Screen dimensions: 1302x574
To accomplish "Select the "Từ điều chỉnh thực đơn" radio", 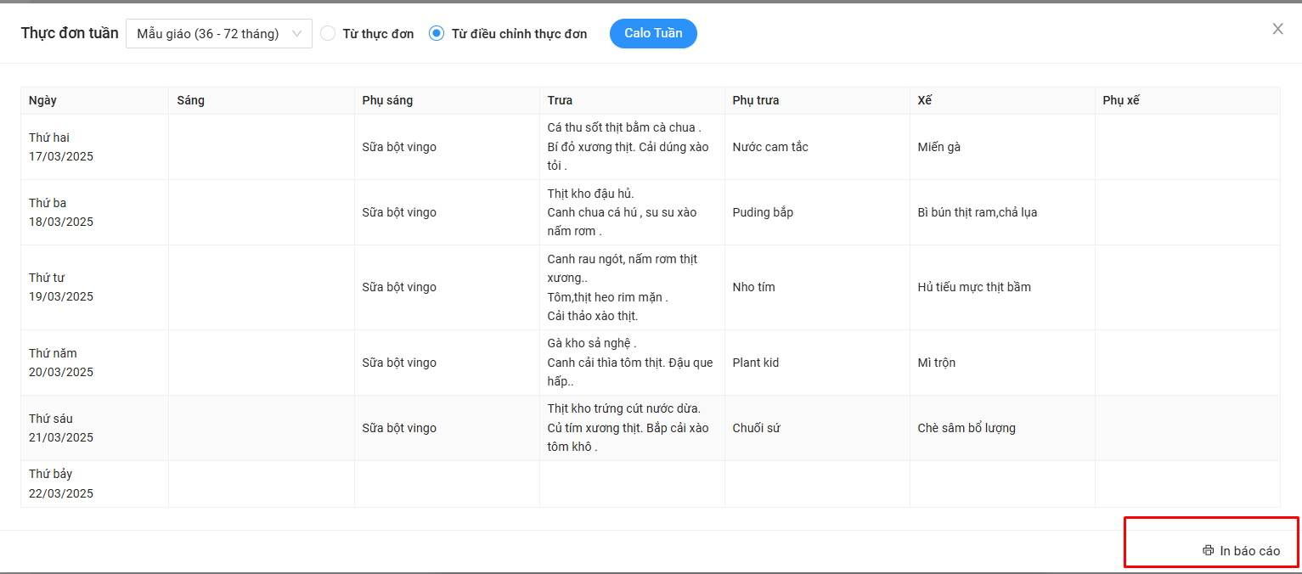I will coord(437,34).
